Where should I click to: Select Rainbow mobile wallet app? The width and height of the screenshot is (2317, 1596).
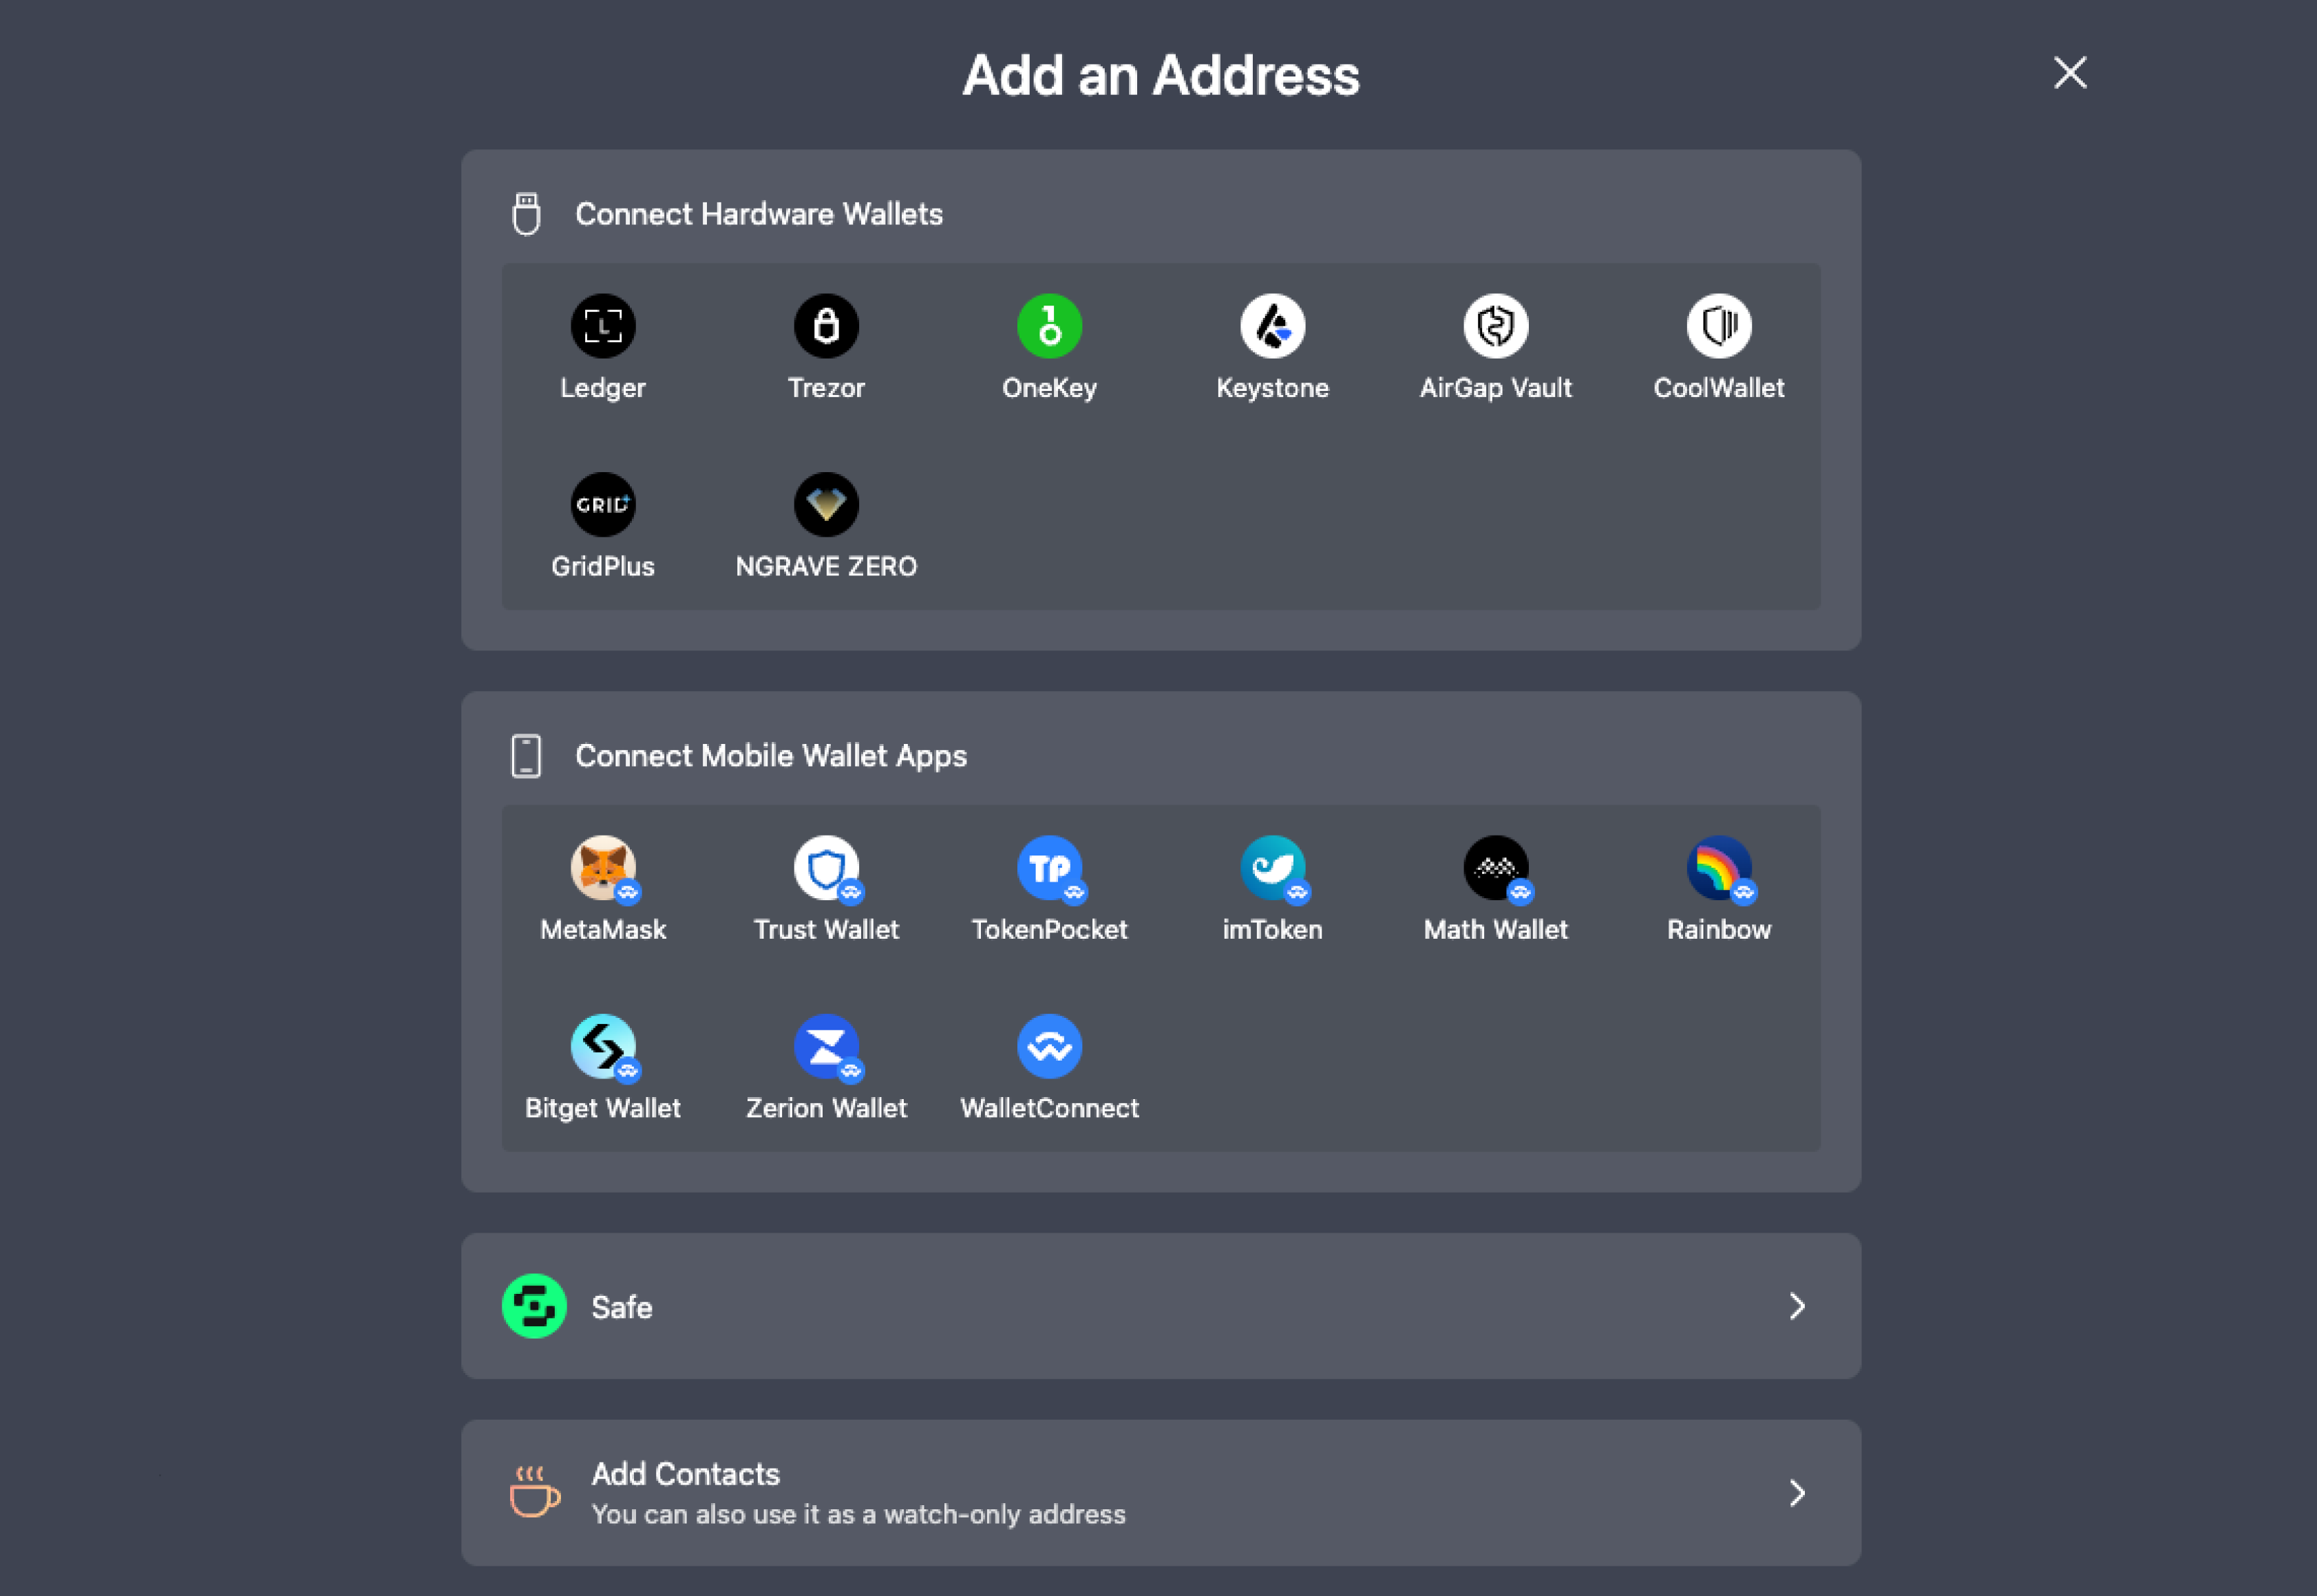tap(1718, 889)
